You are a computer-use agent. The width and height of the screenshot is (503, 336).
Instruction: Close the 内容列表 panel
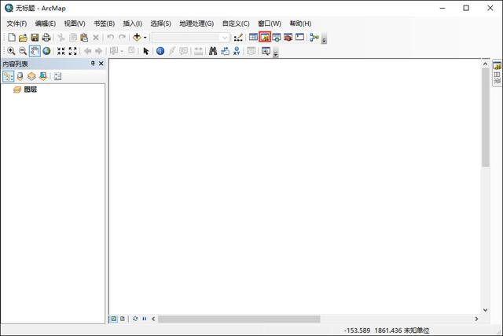[101, 64]
